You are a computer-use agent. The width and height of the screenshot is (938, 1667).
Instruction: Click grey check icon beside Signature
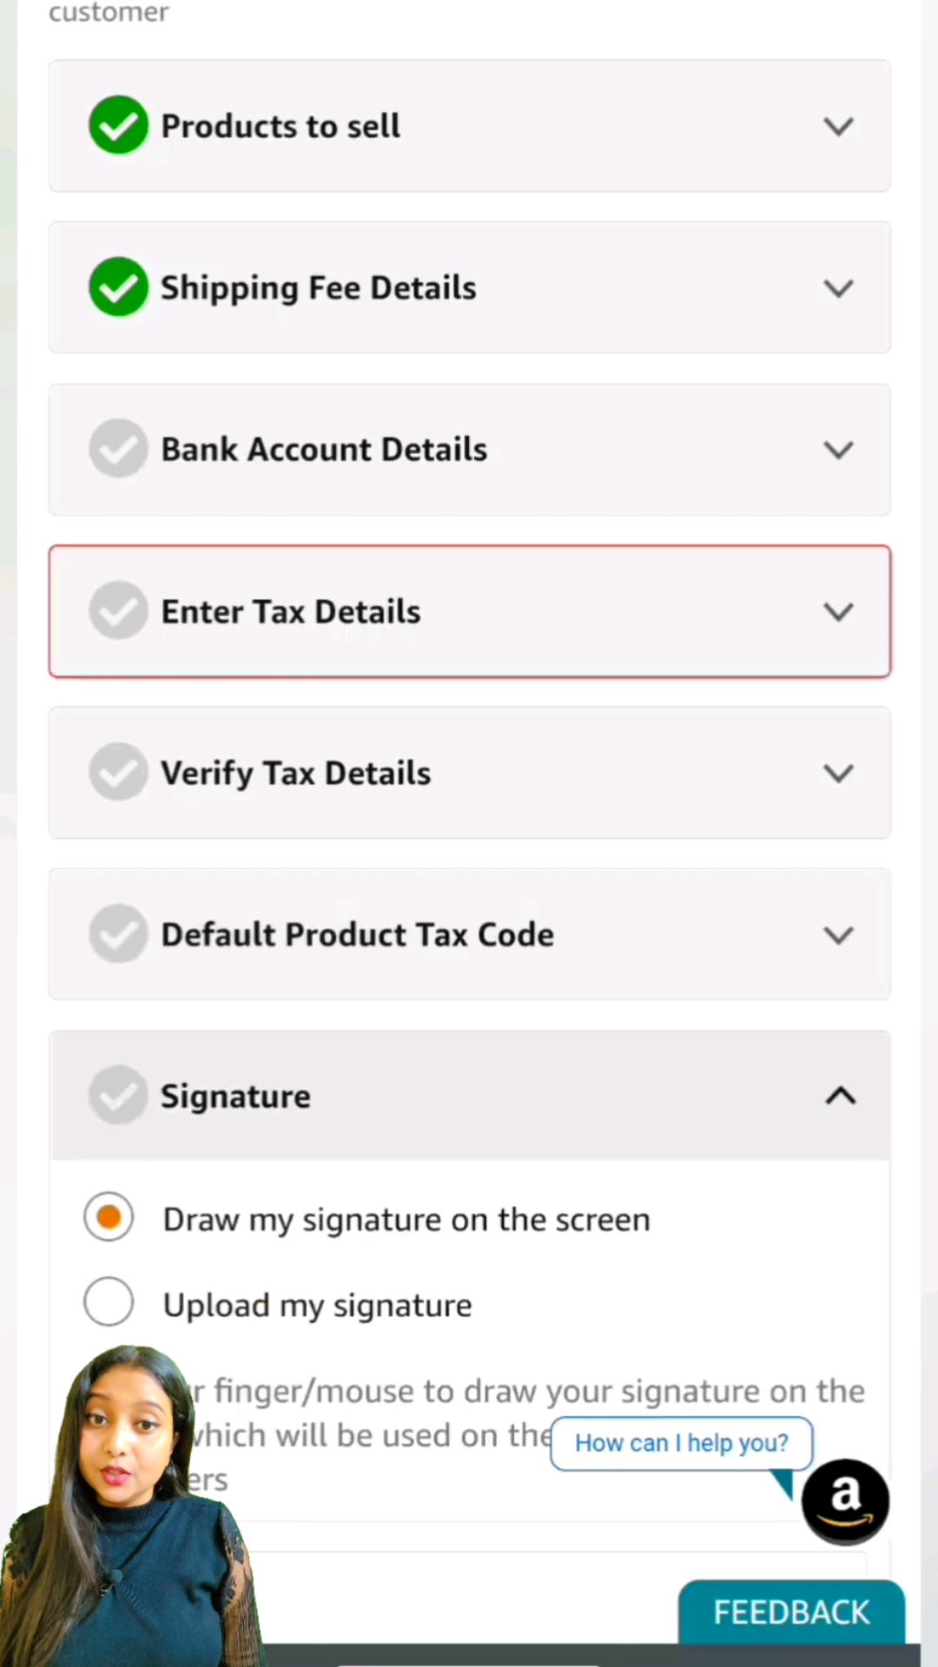[118, 1096]
